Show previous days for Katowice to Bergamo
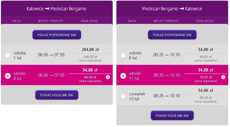230x127 pixels. point(57,35)
